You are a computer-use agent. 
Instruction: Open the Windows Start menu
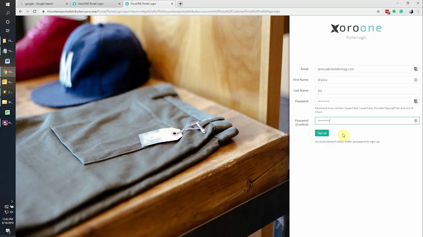point(8,4)
